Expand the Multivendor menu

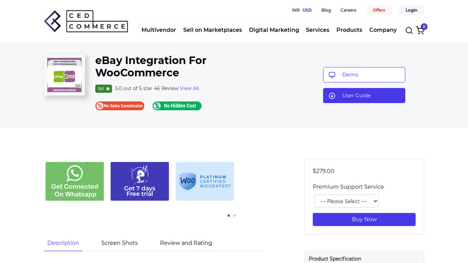tap(159, 30)
